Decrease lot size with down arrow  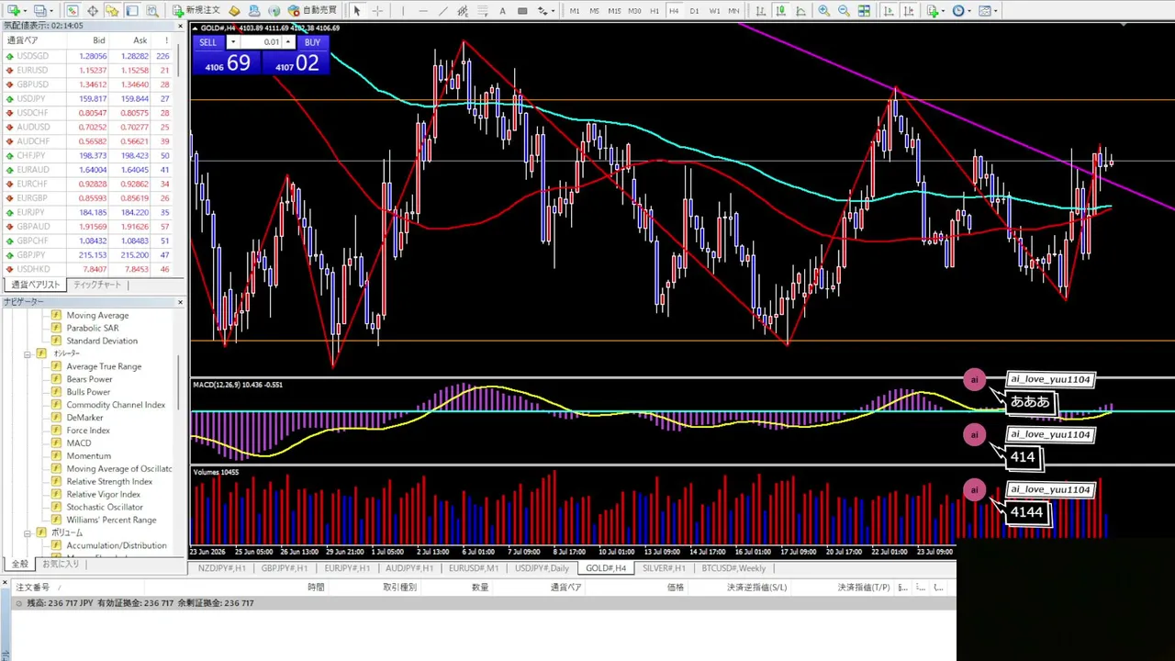[233, 42]
